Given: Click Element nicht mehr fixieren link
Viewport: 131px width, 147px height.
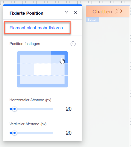Looking at the screenshot, I should pyautogui.click(x=36, y=28).
